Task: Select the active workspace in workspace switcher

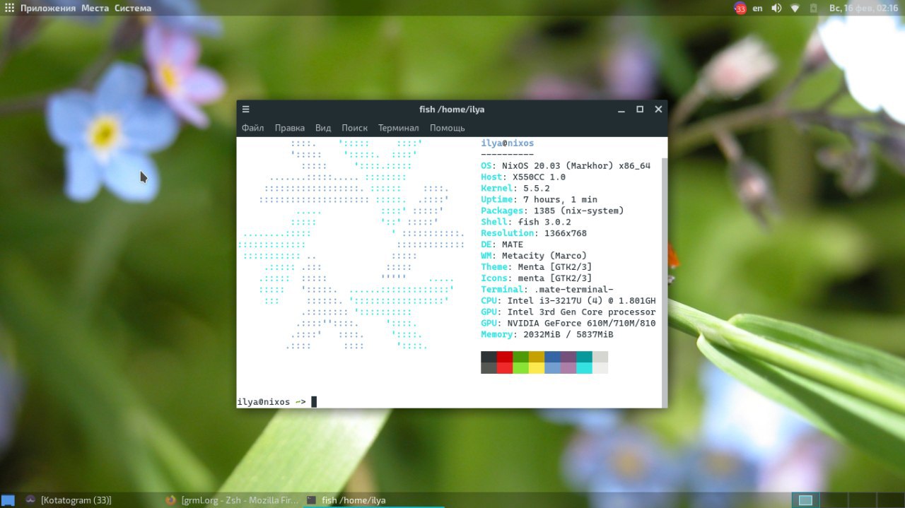Action: [x=805, y=500]
